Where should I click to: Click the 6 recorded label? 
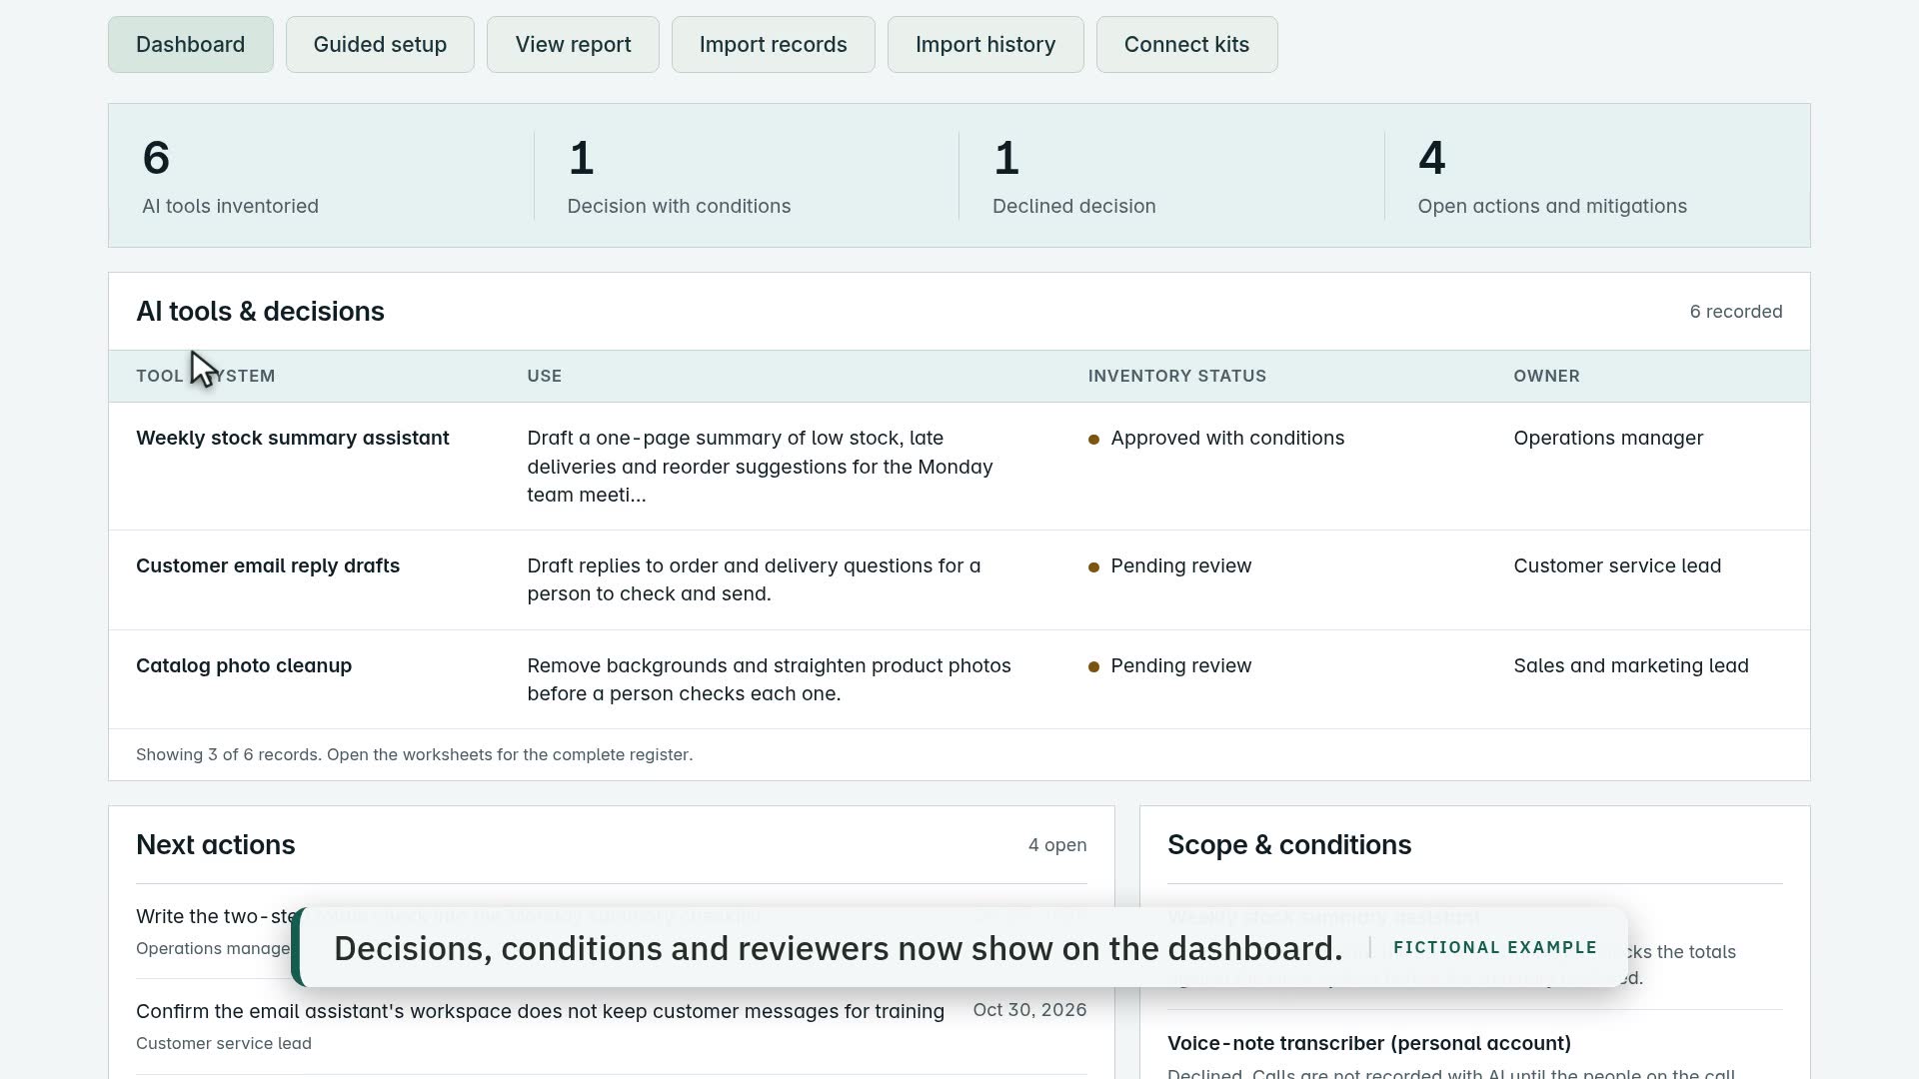click(x=1736, y=312)
